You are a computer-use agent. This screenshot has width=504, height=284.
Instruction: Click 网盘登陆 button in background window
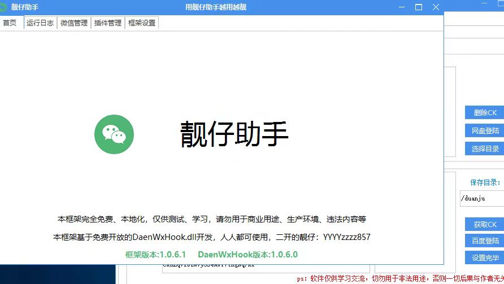point(484,131)
